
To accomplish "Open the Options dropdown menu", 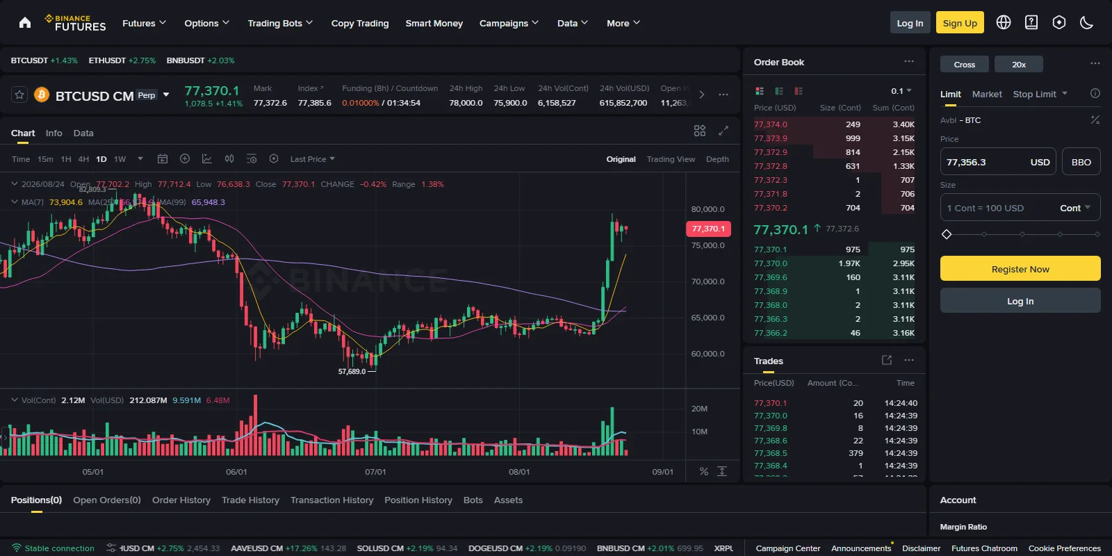I will tap(206, 23).
